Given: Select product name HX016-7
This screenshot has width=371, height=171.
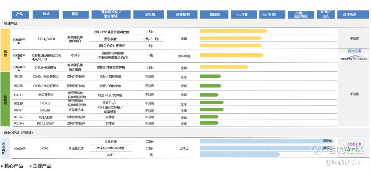Looking at the screenshot, I should point(19,123).
